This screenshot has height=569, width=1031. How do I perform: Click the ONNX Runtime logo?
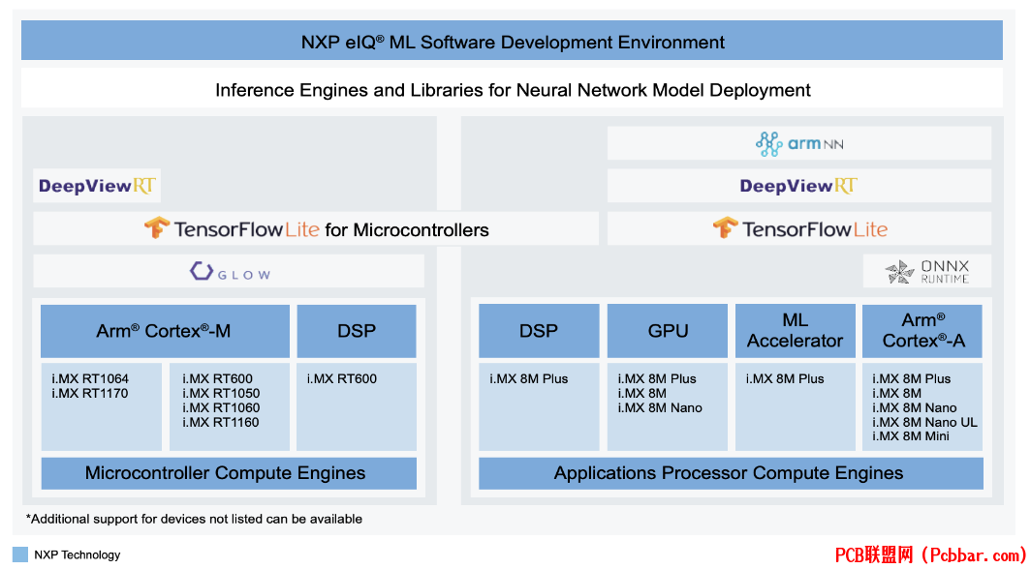(x=927, y=271)
